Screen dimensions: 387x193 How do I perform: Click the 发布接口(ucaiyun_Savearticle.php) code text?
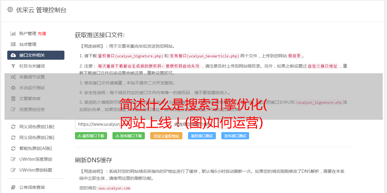pyautogui.click(x=204, y=56)
